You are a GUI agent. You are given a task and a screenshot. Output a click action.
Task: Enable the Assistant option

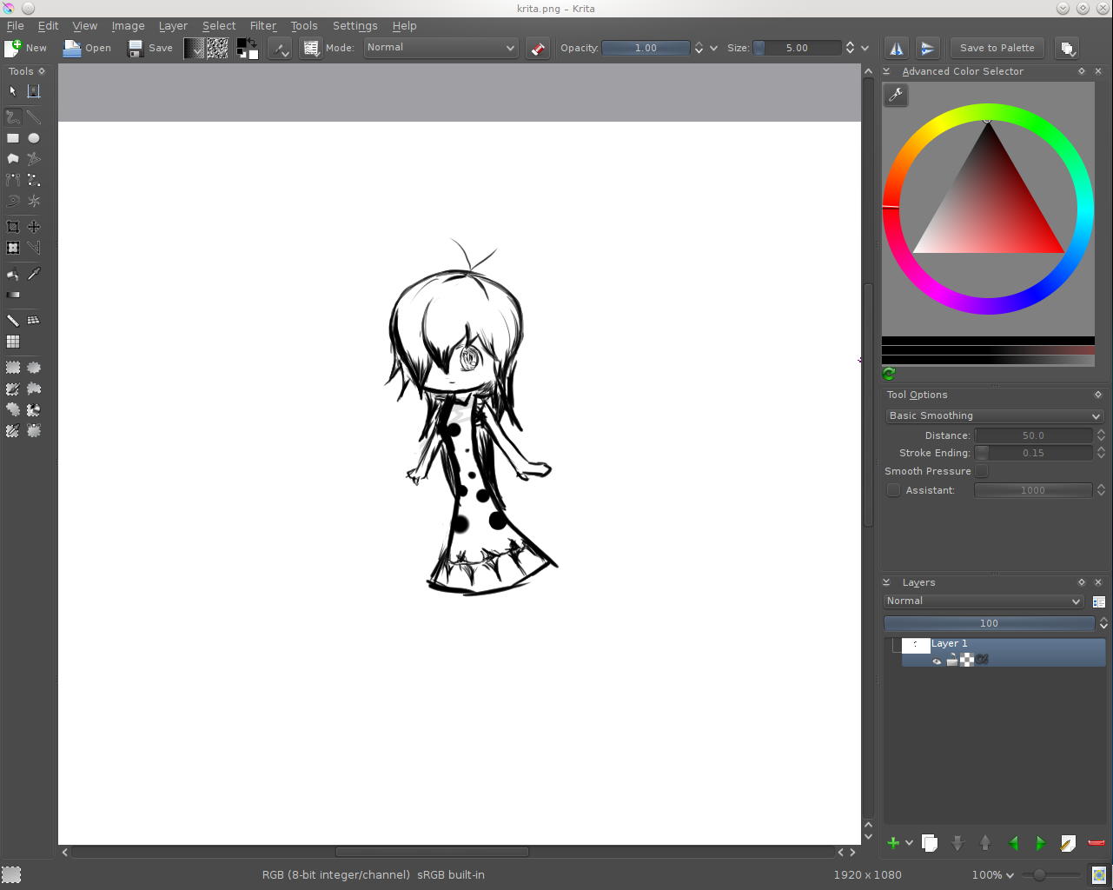(x=893, y=489)
